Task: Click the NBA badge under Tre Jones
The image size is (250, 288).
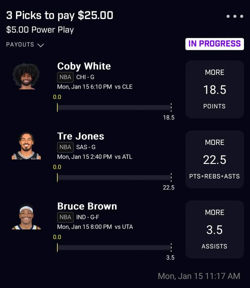Action: pos(65,147)
